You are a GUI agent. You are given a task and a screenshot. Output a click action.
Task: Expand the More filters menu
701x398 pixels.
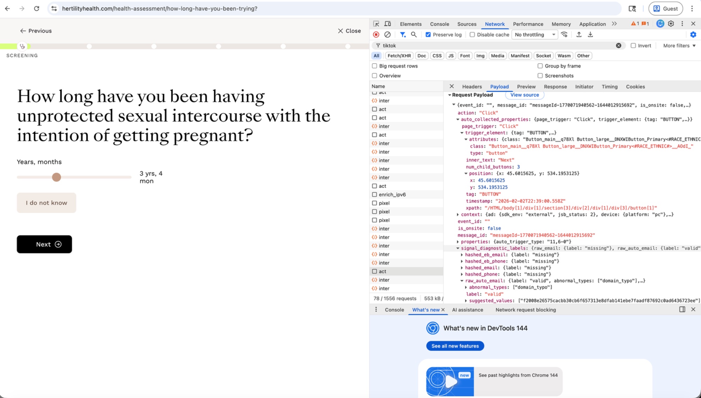tap(679, 46)
